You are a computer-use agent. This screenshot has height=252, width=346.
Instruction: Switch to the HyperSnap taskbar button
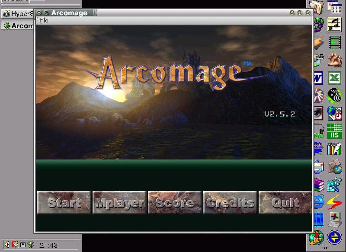(18, 13)
